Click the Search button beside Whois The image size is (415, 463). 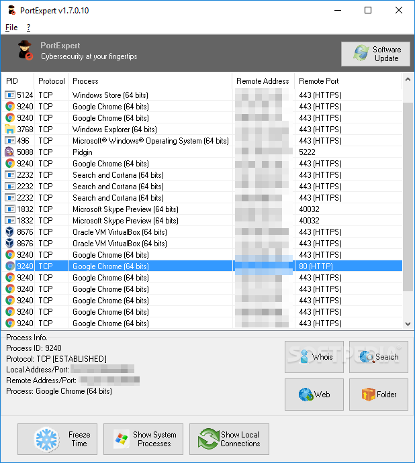click(378, 357)
